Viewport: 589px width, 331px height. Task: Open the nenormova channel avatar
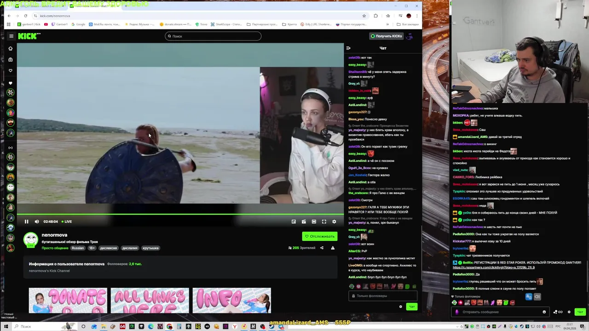(31, 240)
